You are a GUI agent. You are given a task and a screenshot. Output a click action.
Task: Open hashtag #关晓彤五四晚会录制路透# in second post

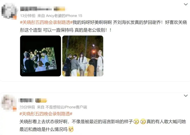[46, 114]
